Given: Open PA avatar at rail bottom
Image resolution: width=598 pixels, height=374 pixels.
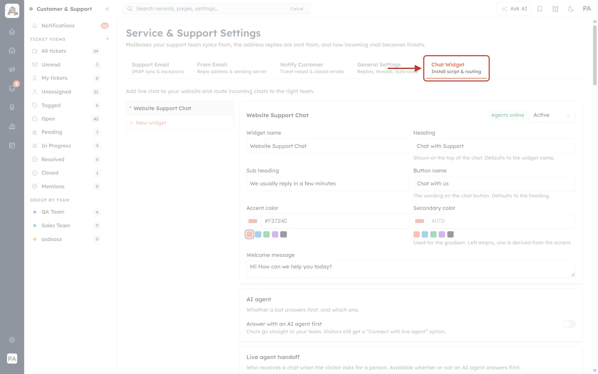Looking at the screenshot, I should click(x=12, y=359).
